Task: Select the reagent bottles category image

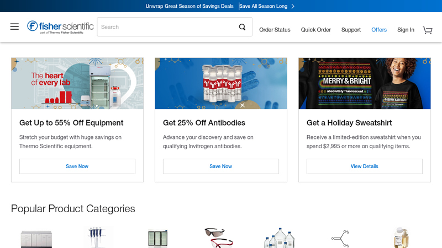Action: pos(279,238)
